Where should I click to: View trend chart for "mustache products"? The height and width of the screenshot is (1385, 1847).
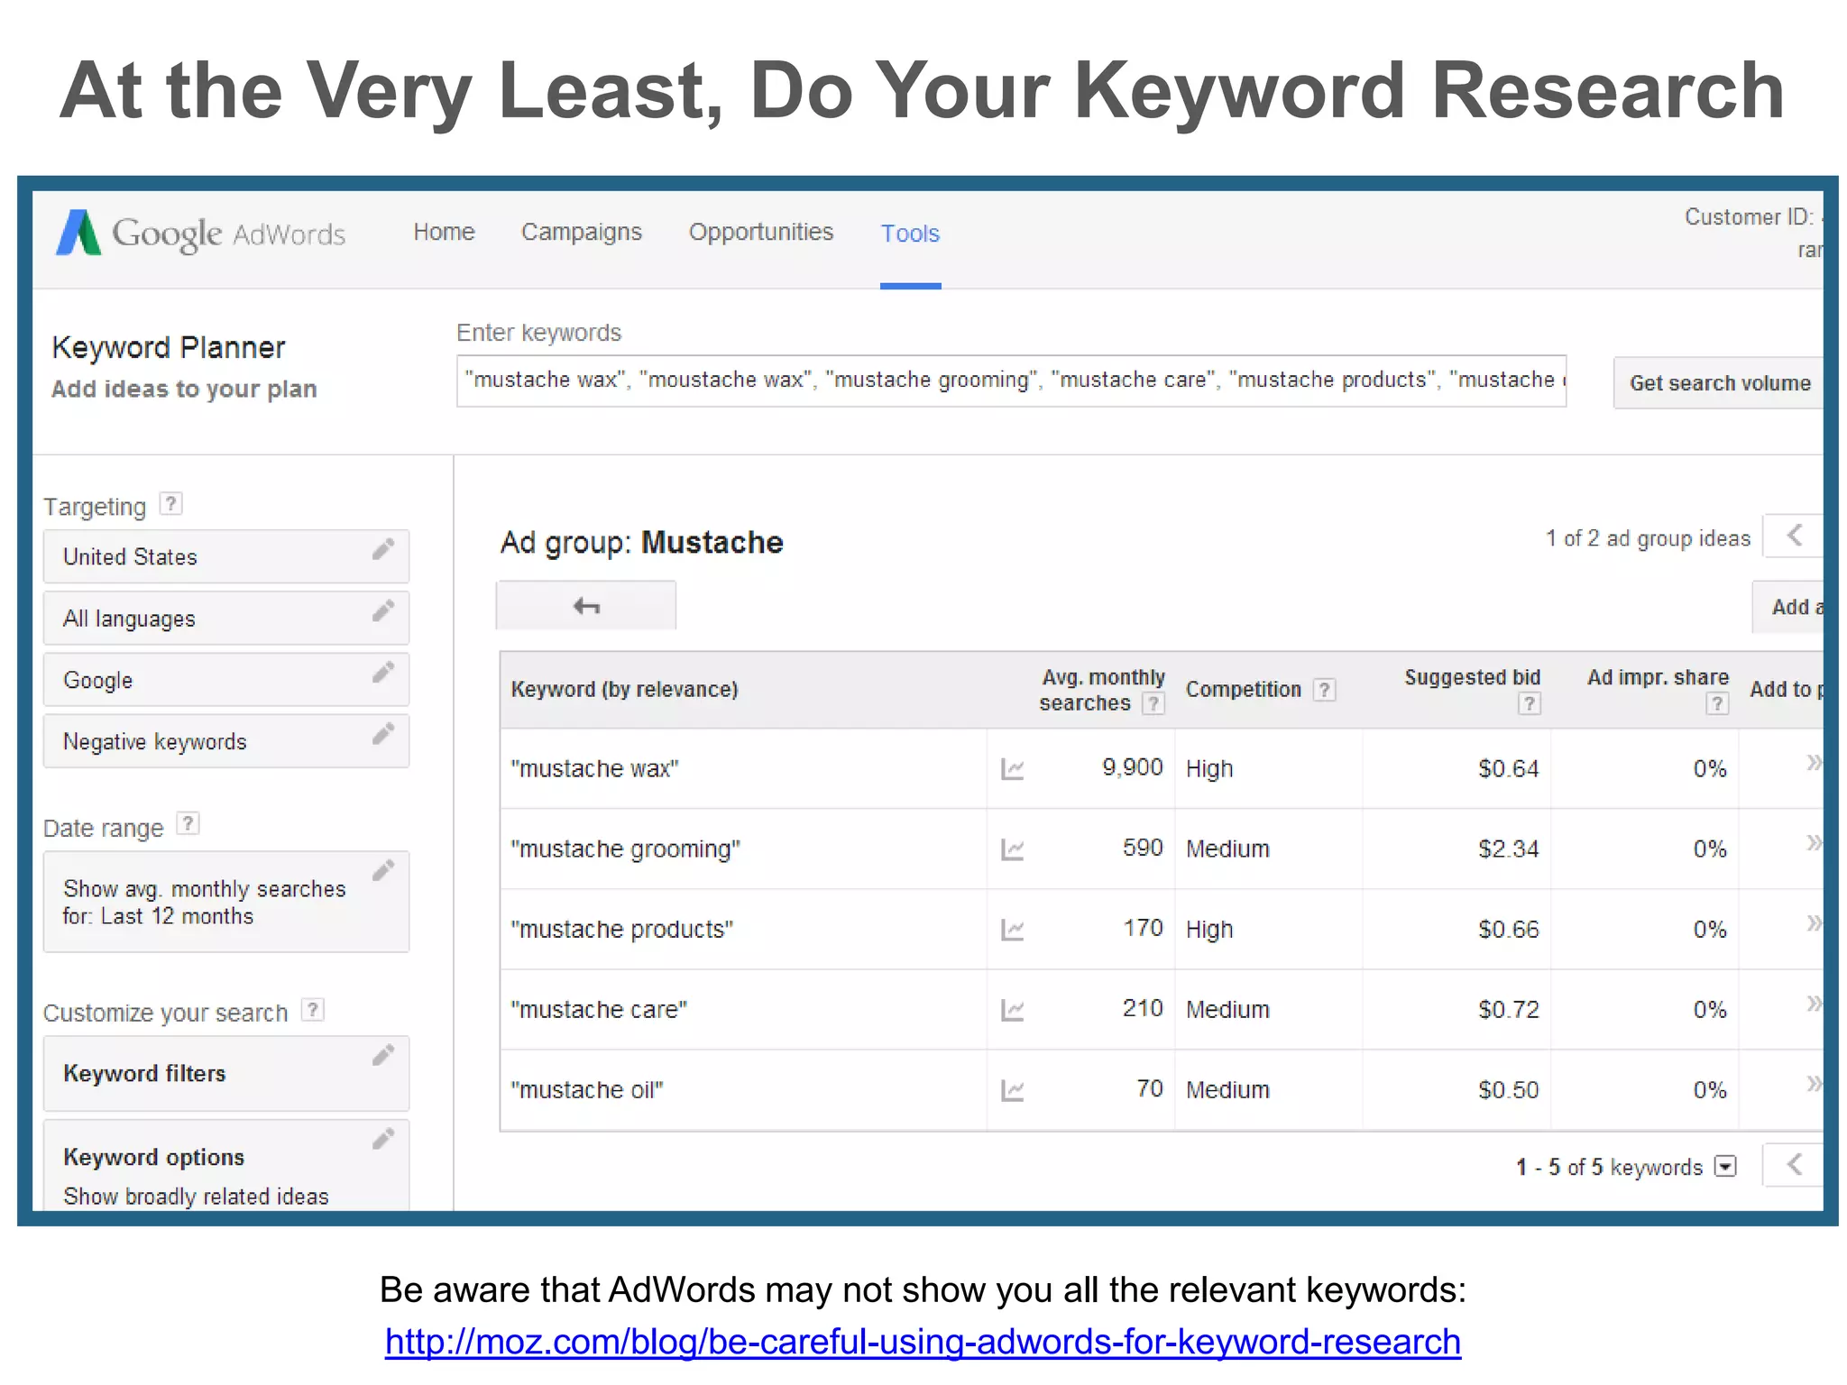point(1013,930)
